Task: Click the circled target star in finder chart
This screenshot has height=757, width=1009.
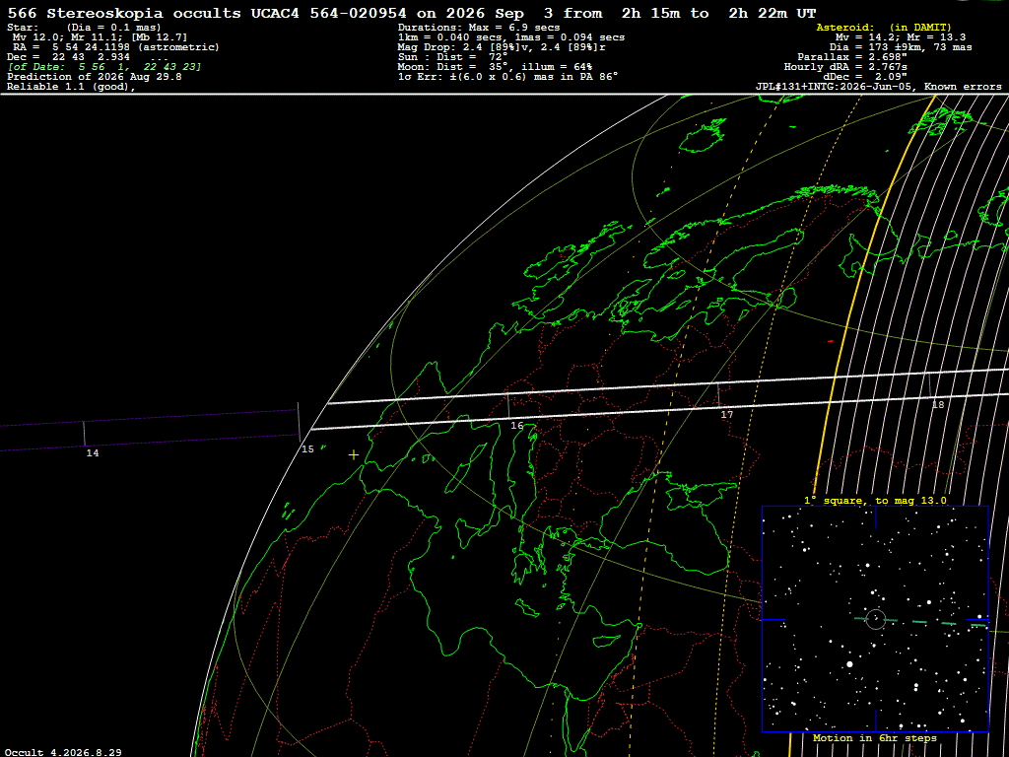Action: coord(876,619)
